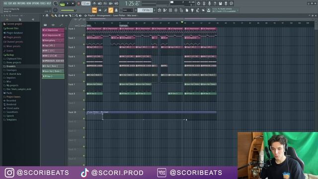The image size is (318, 179).
Task: Open the OPTIONS menu
Action: click(36, 3)
